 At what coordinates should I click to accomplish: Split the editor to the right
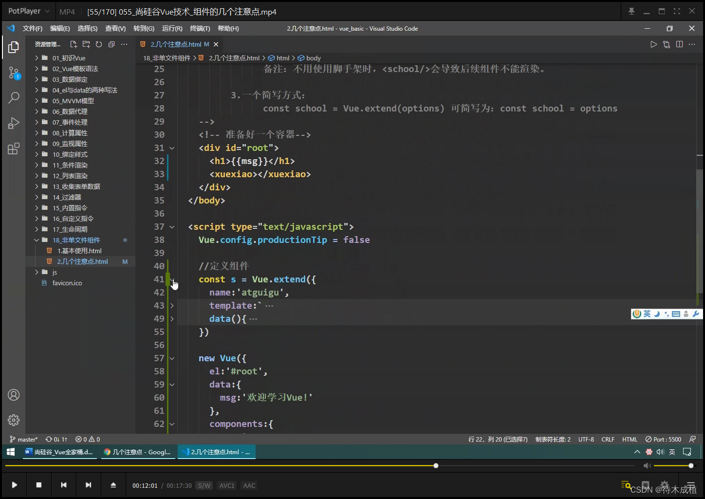click(x=679, y=44)
